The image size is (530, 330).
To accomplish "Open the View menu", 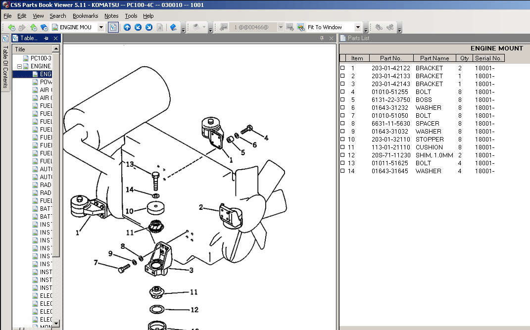I will [x=38, y=16].
